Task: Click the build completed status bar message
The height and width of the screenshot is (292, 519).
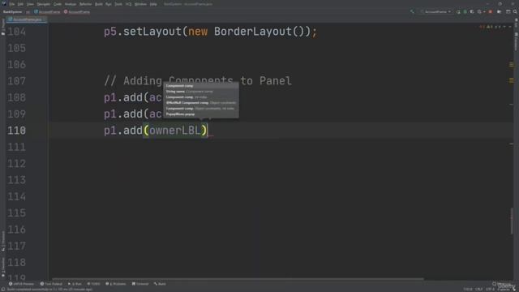Action: coord(49,290)
